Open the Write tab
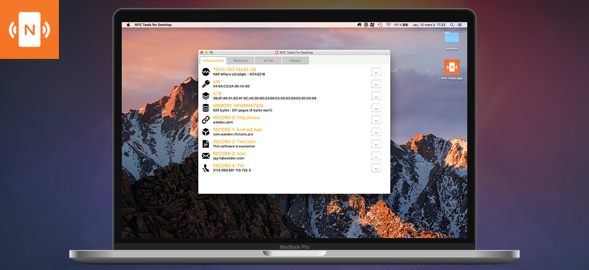589x270 pixels. point(268,61)
